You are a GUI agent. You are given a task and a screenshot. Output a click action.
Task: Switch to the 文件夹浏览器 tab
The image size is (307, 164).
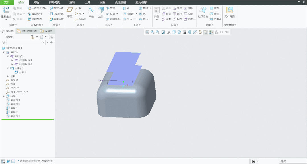pyautogui.click(x=27, y=31)
